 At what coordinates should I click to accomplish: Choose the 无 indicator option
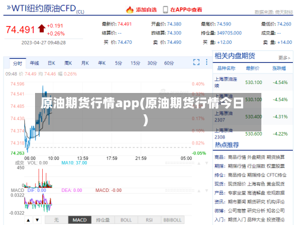[56, 220]
